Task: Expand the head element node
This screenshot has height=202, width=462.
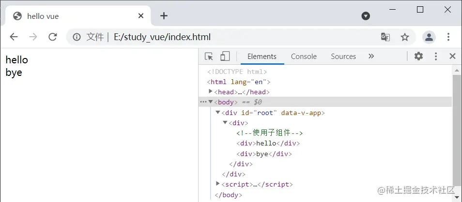Action: [210, 91]
